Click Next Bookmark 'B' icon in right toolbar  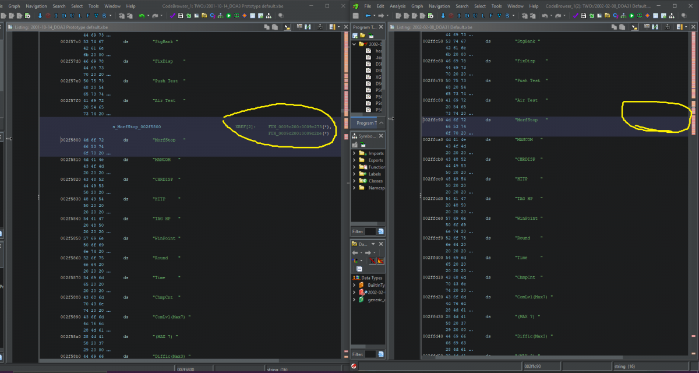[507, 15]
